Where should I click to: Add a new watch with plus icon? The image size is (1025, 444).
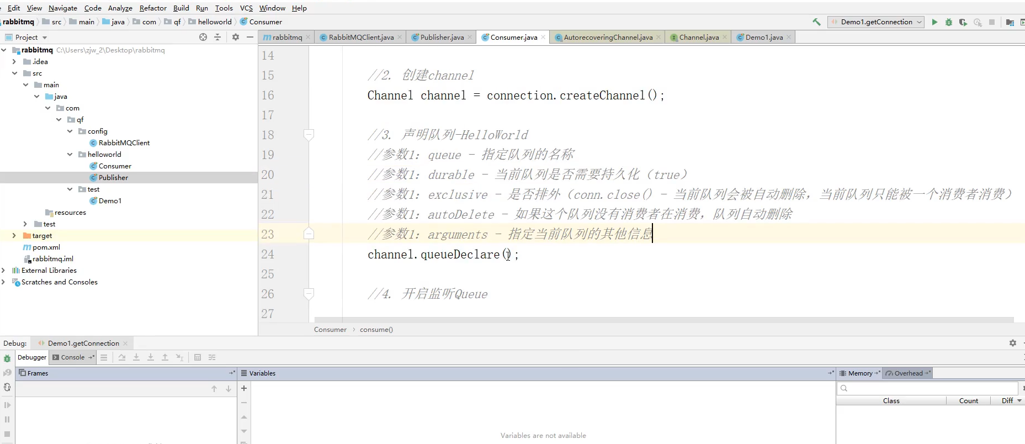[244, 388]
